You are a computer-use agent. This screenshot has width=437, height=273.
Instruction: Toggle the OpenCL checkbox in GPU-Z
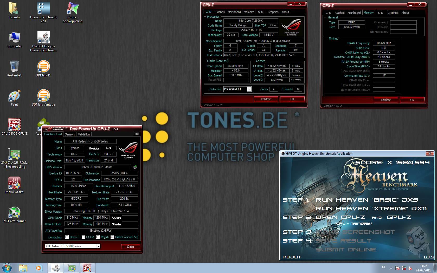[x=67, y=237]
